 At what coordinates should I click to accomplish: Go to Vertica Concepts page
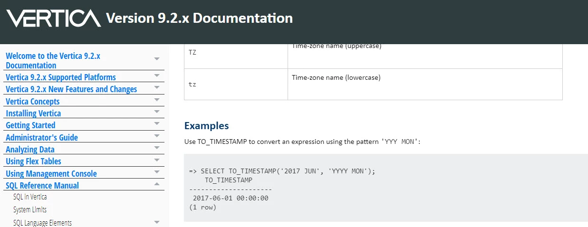click(x=33, y=101)
